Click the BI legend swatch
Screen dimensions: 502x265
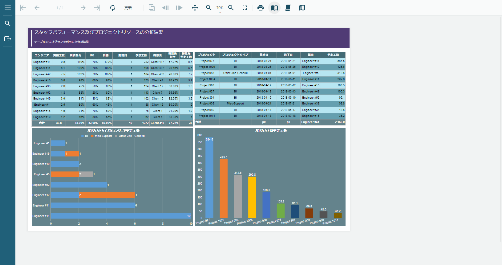[83, 136]
